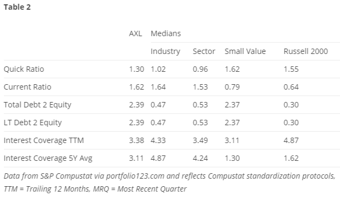
Task: Select the Quick Ratio row label
Action: (x=24, y=69)
